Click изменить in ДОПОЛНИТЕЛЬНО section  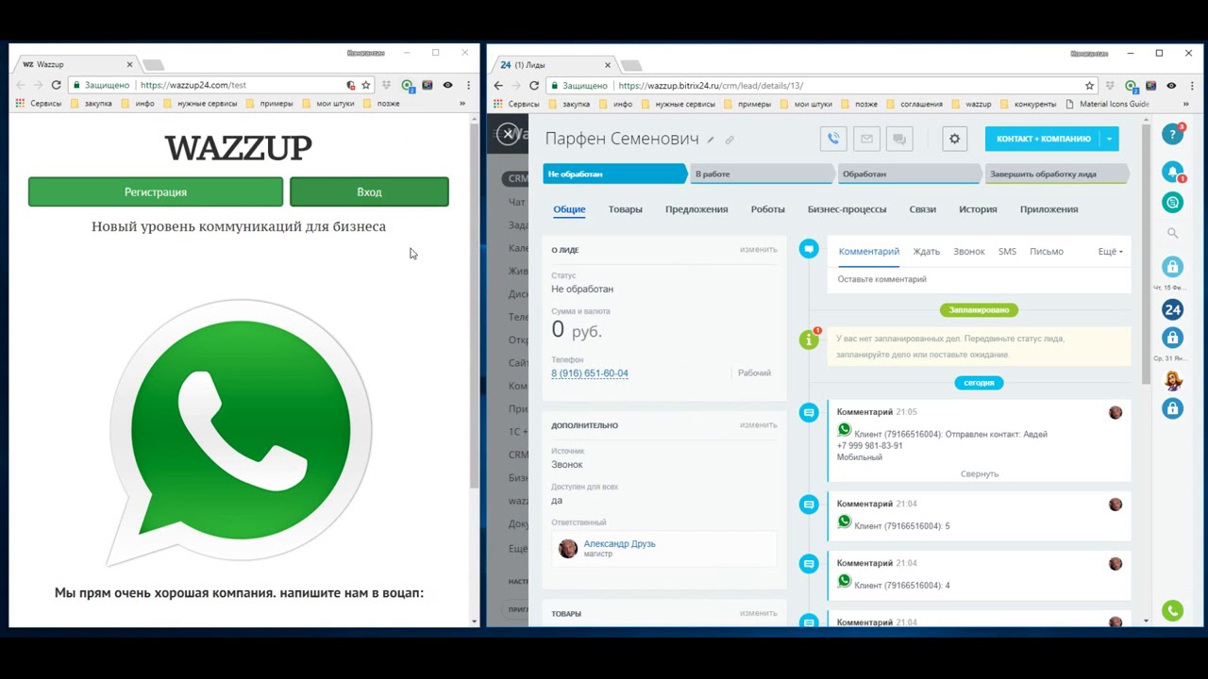(758, 425)
